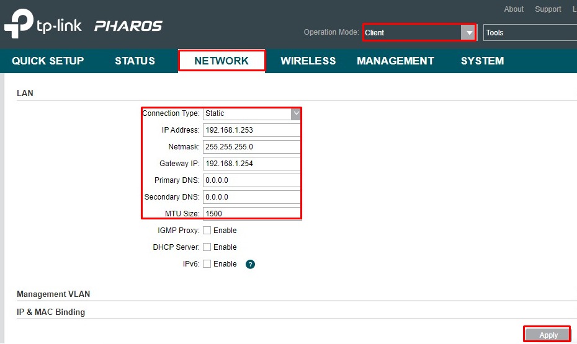Viewport: 577px width, 344px height.
Task: Click the DHCP Server Enable label
Action: coord(225,247)
